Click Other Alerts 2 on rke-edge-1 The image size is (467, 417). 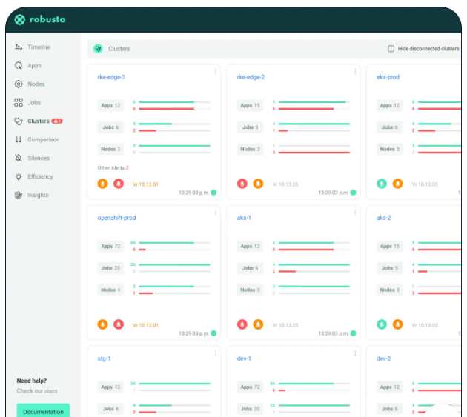pos(113,168)
